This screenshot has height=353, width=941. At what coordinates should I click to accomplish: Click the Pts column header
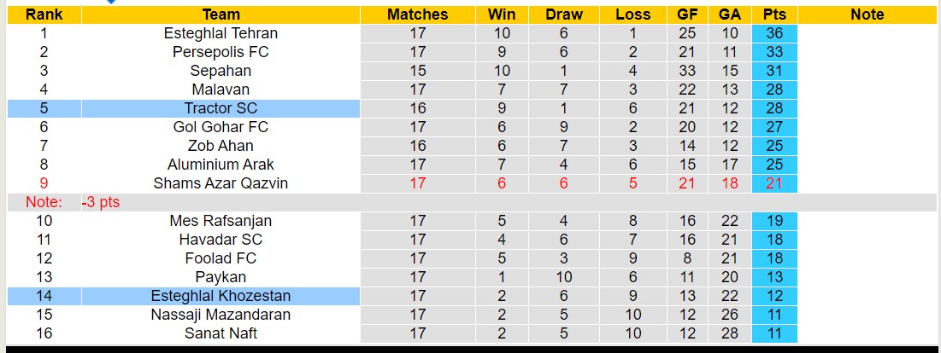pos(774,14)
